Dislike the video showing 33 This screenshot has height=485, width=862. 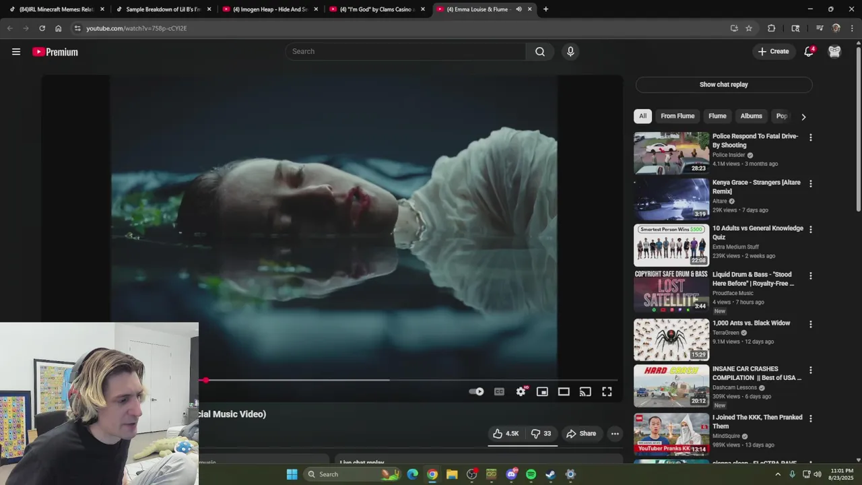point(541,434)
